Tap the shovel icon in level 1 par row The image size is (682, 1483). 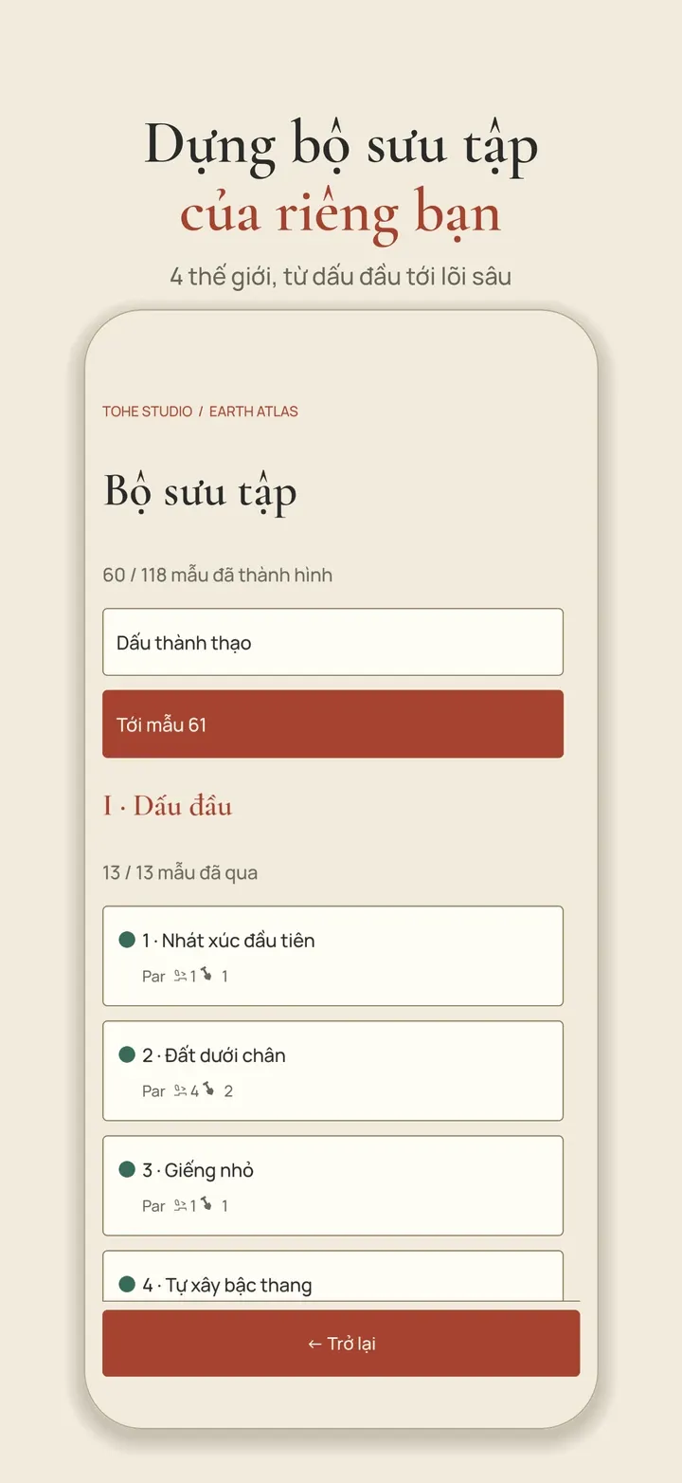pos(206,974)
